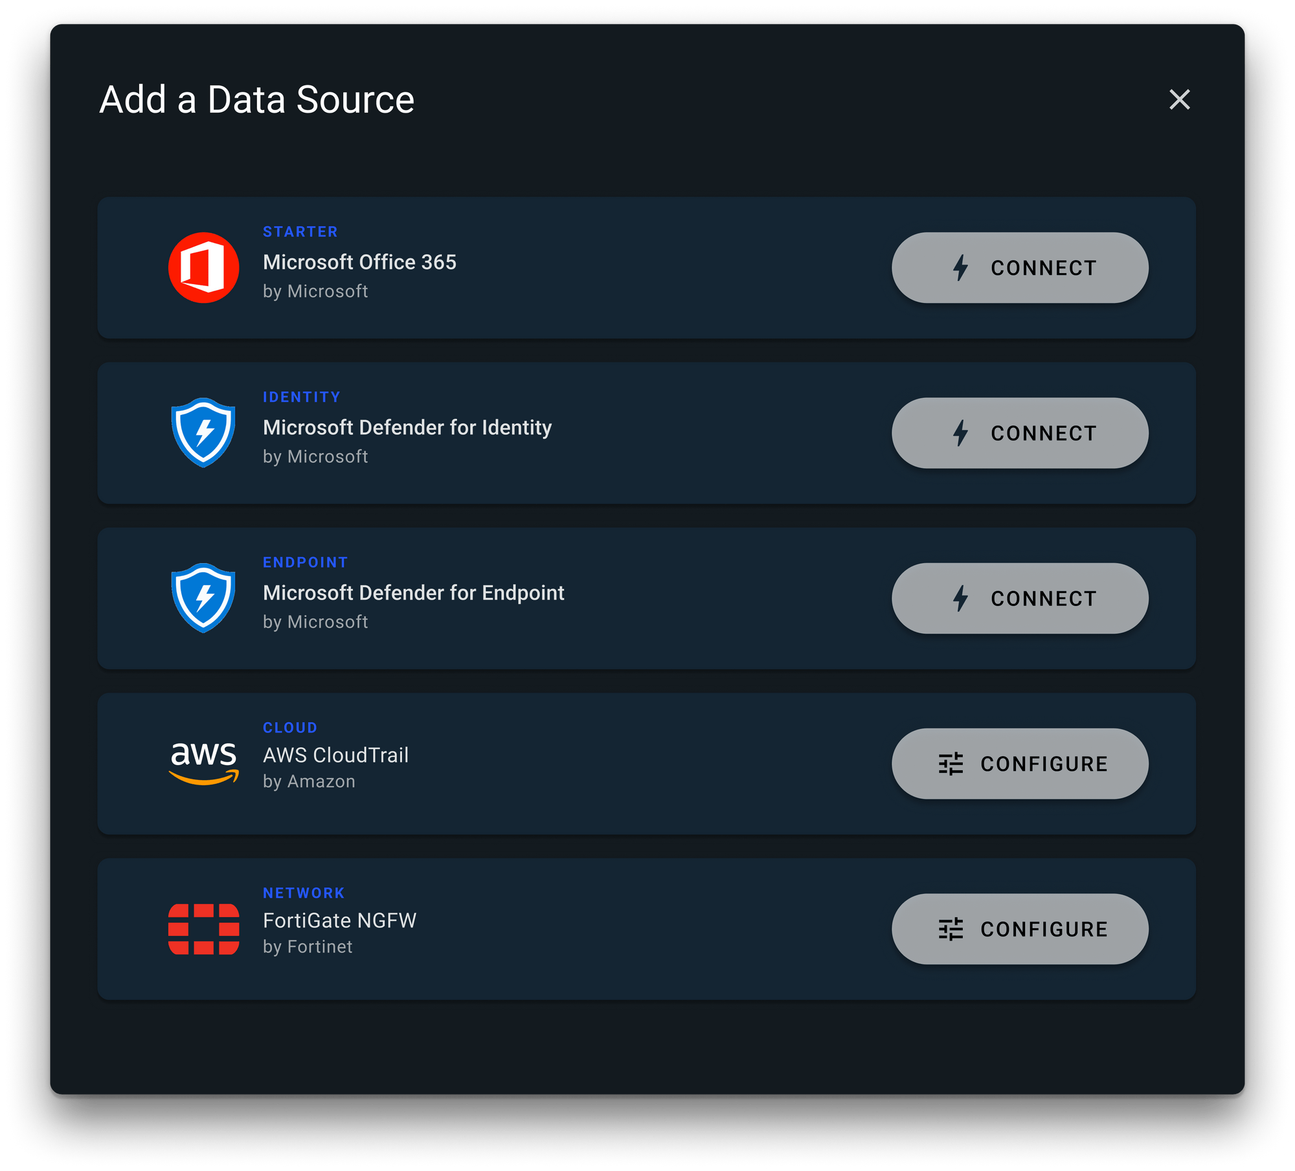
Task: Open the AWS CloudTrail data source row
Action: [583, 764]
